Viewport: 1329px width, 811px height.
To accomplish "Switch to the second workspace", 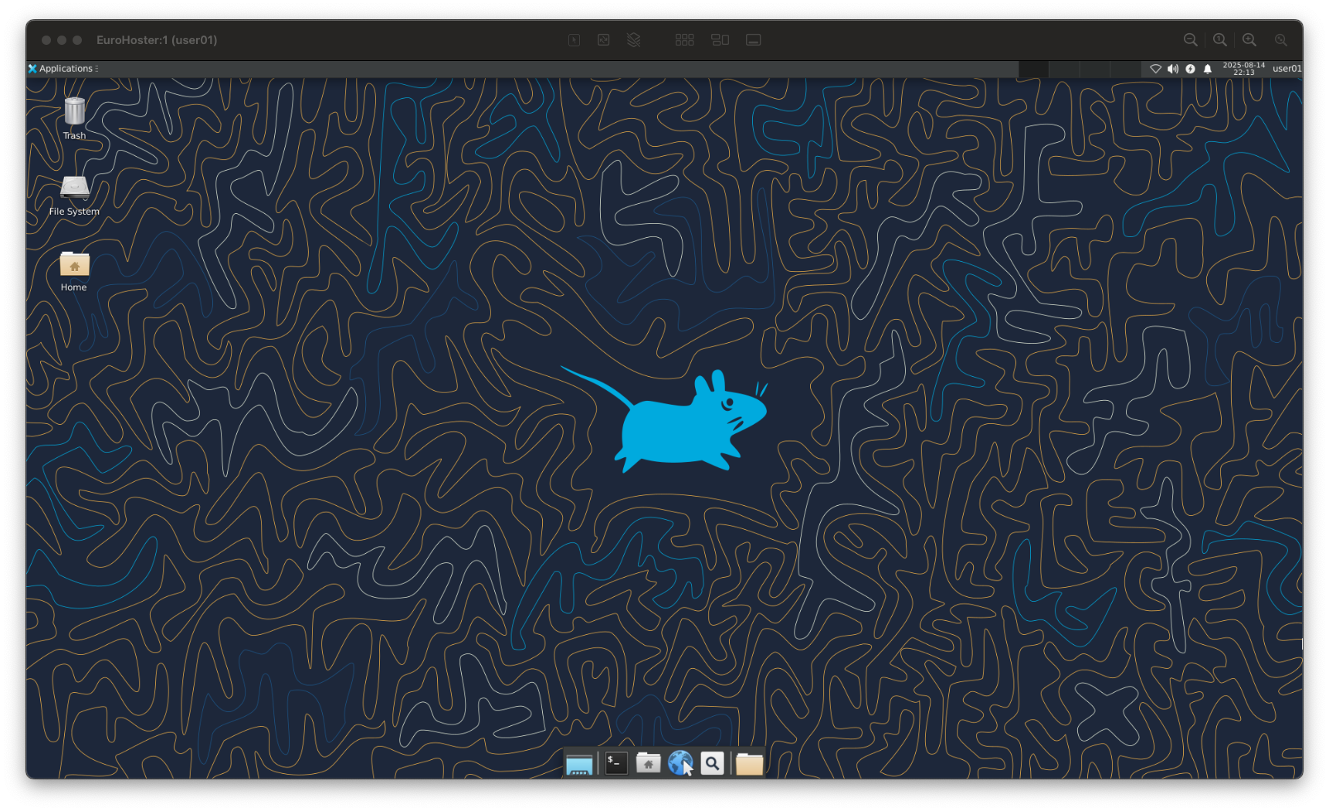I will click(x=1064, y=69).
